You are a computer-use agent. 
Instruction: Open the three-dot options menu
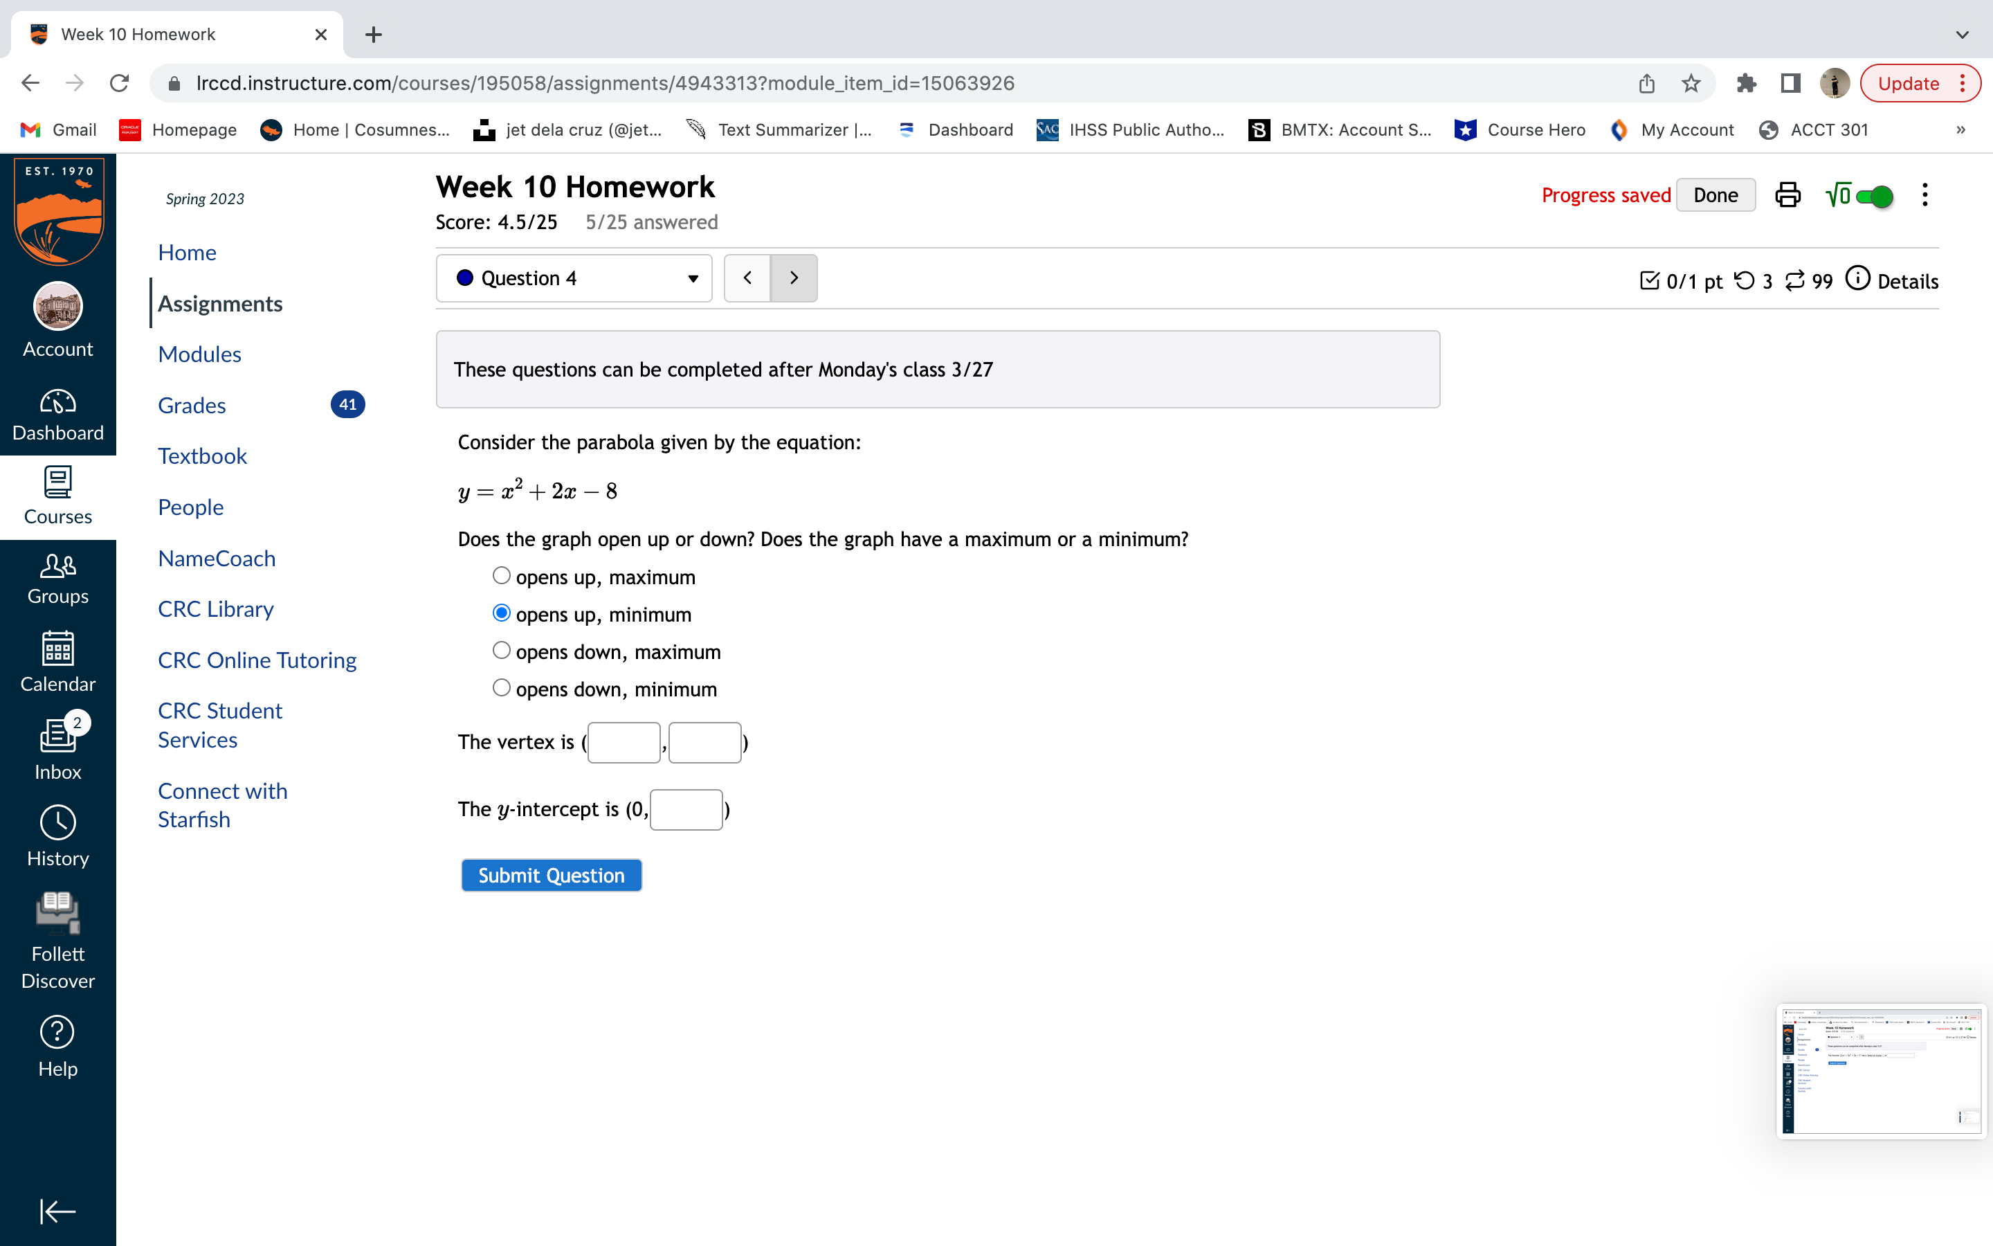[x=1924, y=195]
